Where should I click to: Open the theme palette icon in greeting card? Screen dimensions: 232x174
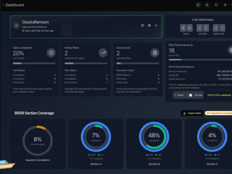[x=142, y=26]
